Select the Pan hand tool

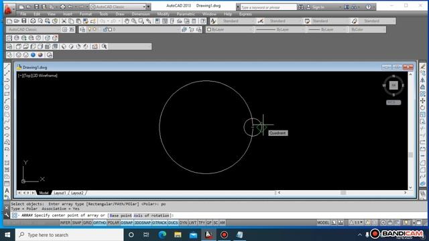(x=127, y=21)
